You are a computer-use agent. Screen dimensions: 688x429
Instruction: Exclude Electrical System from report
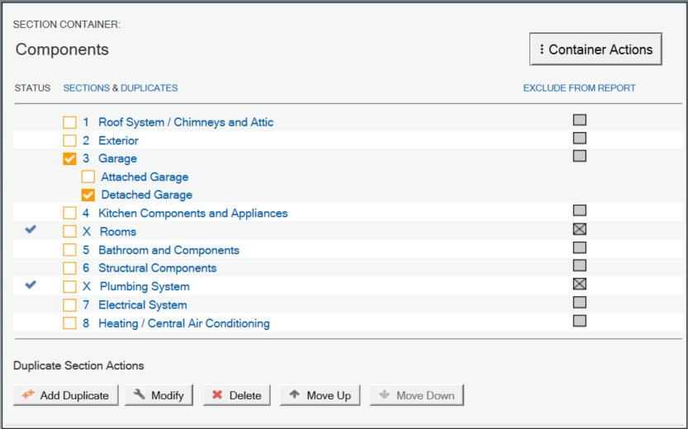pos(580,302)
